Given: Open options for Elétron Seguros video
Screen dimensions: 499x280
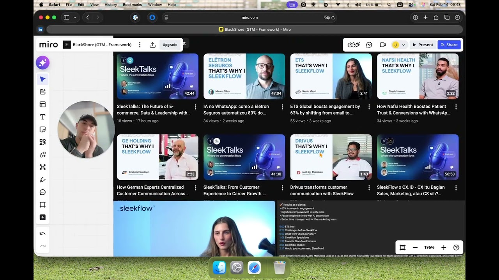Looking at the screenshot, I should tap(283, 107).
